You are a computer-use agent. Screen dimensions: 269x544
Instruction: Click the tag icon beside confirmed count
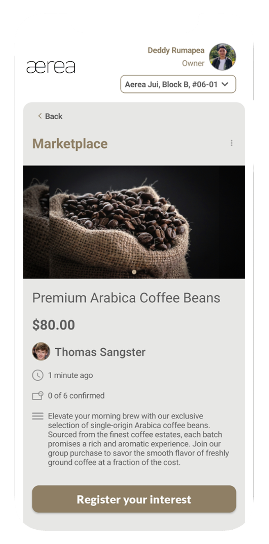pyautogui.click(x=37, y=395)
